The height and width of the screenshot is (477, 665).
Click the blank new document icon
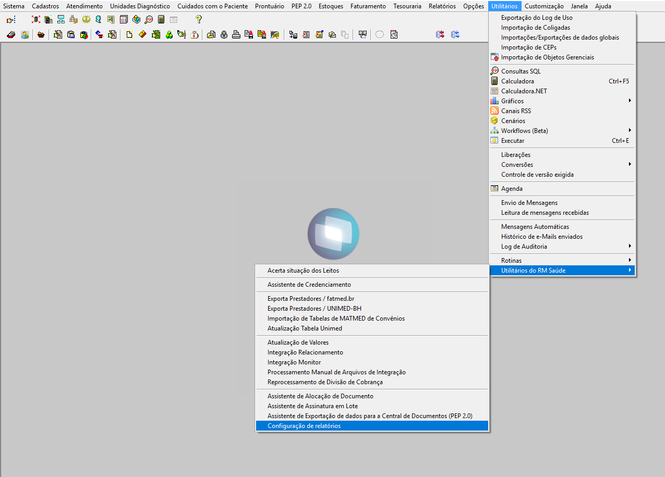[129, 34]
